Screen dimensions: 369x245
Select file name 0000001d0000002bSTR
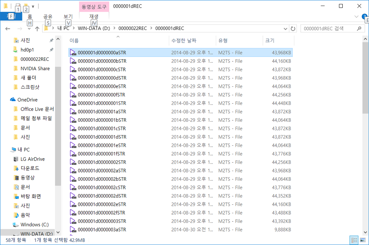[x=102, y=179]
